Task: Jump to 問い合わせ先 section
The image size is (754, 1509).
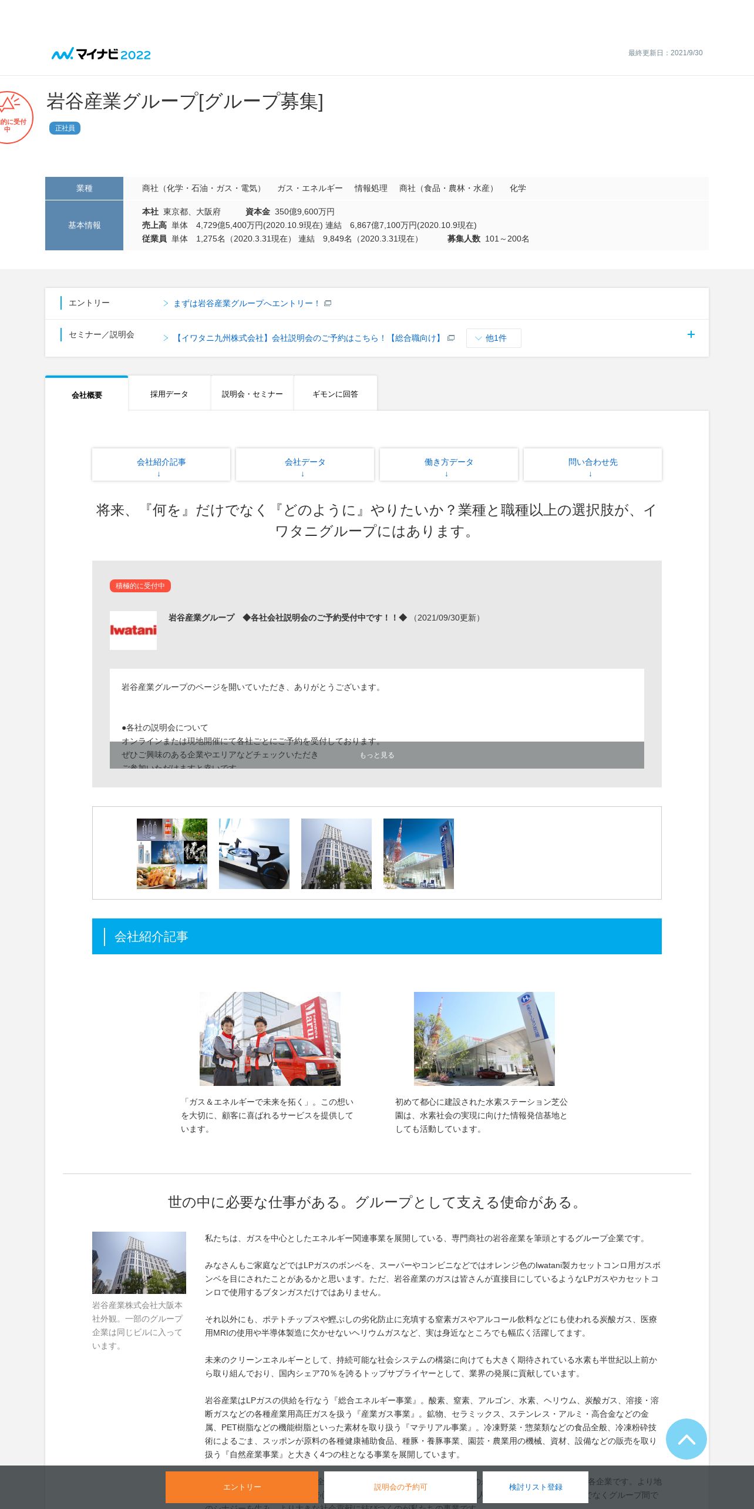Action: (x=593, y=465)
